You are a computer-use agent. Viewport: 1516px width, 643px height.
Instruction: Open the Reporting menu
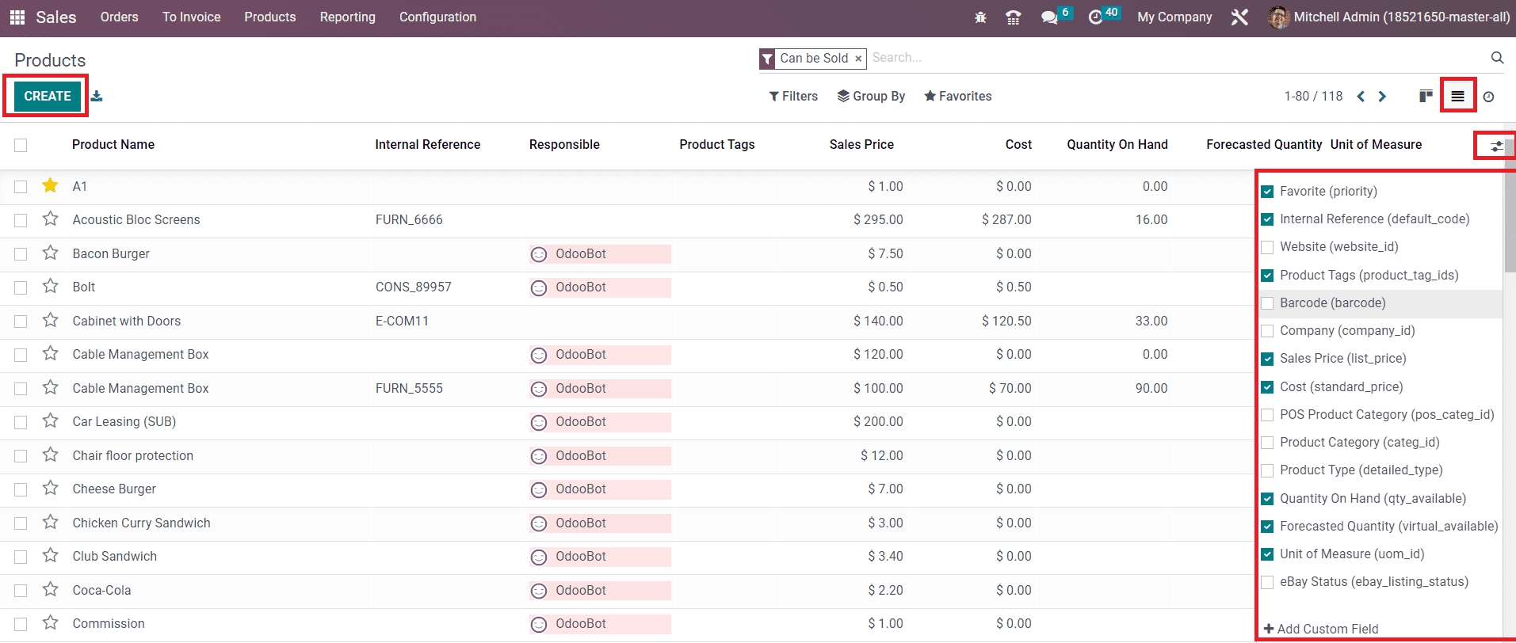(347, 17)
